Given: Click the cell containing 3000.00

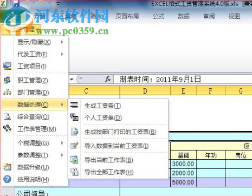Looking at the screenshot, I should [x=183, y=164].
